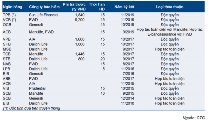Click the 9,200 prepaid fee value
The width and height of the screenshot is (211, 121).
[x=79, y=20]
